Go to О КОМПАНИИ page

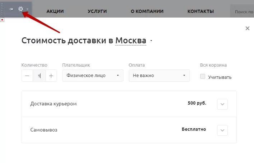(x=147, y=11)
